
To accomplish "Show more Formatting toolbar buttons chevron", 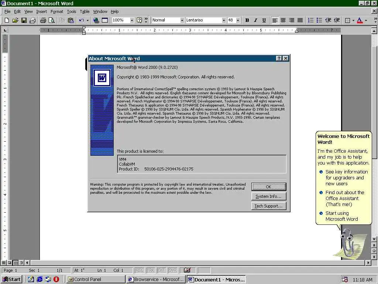I will [x=375, y=20].
